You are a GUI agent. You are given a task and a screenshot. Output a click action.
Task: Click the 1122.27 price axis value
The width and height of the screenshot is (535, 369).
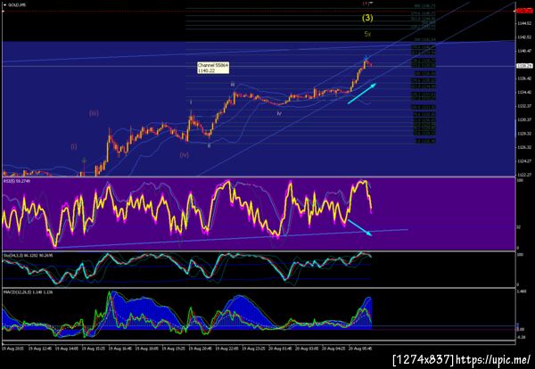[525, 175]
